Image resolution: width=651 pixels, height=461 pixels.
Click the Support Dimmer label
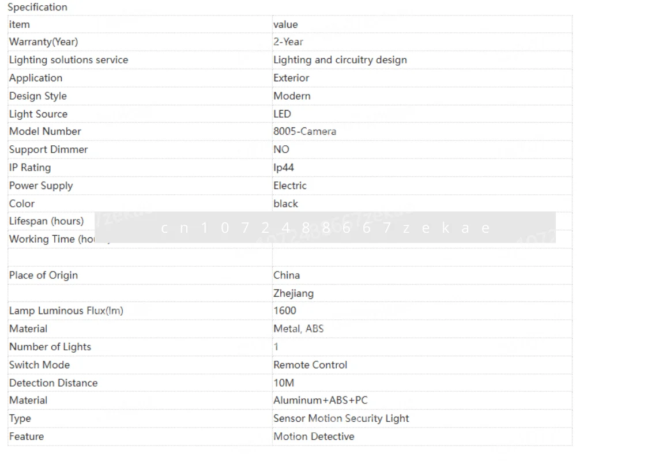point(48,150)
